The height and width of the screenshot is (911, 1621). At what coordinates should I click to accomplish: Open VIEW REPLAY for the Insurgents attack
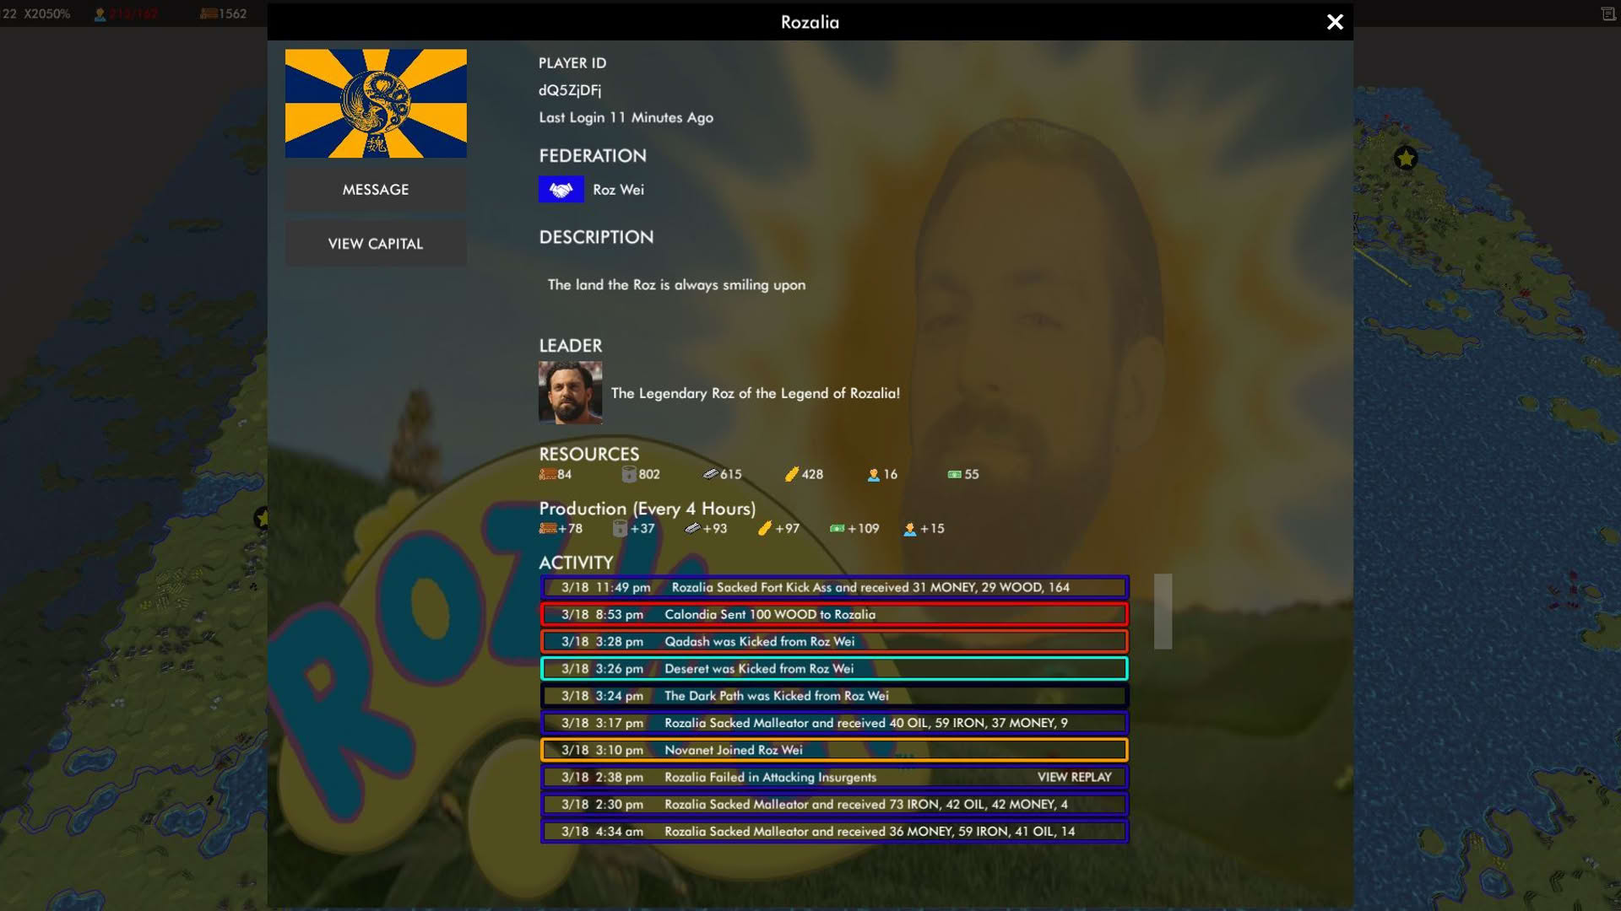coord(1074,777)
